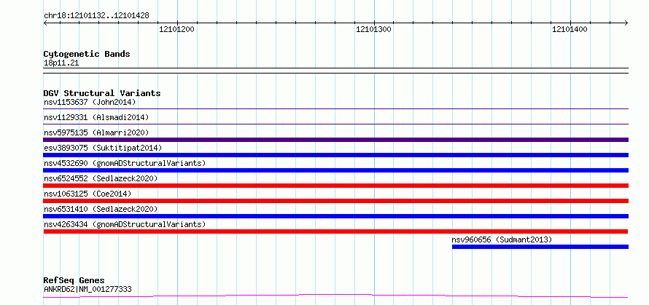Image resolution: width=649 pixels, height=305 pixels.
Task: Click the 12101200 ruler position label
Action: point(176,29)
